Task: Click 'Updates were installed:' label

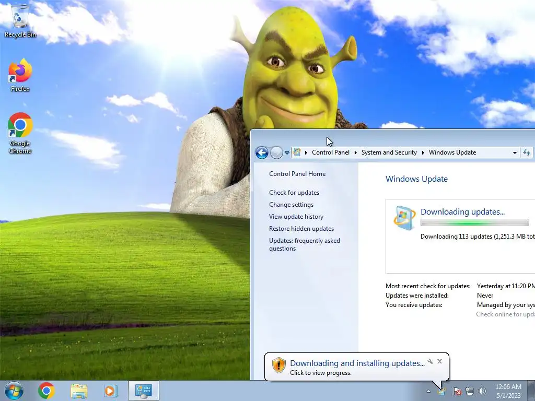Action: click(417, 296)
